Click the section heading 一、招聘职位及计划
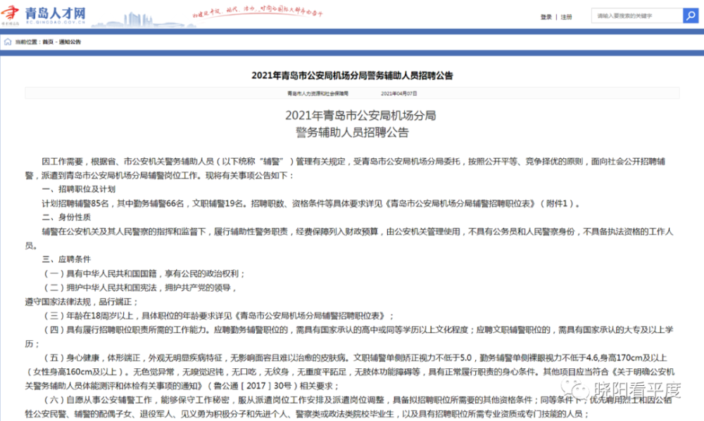704x421 pixels. (x=79, y=189)
